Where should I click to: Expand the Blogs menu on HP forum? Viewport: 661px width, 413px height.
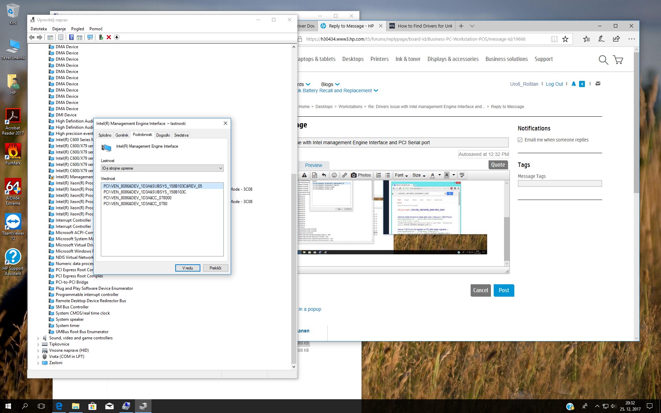pos(330,84)
